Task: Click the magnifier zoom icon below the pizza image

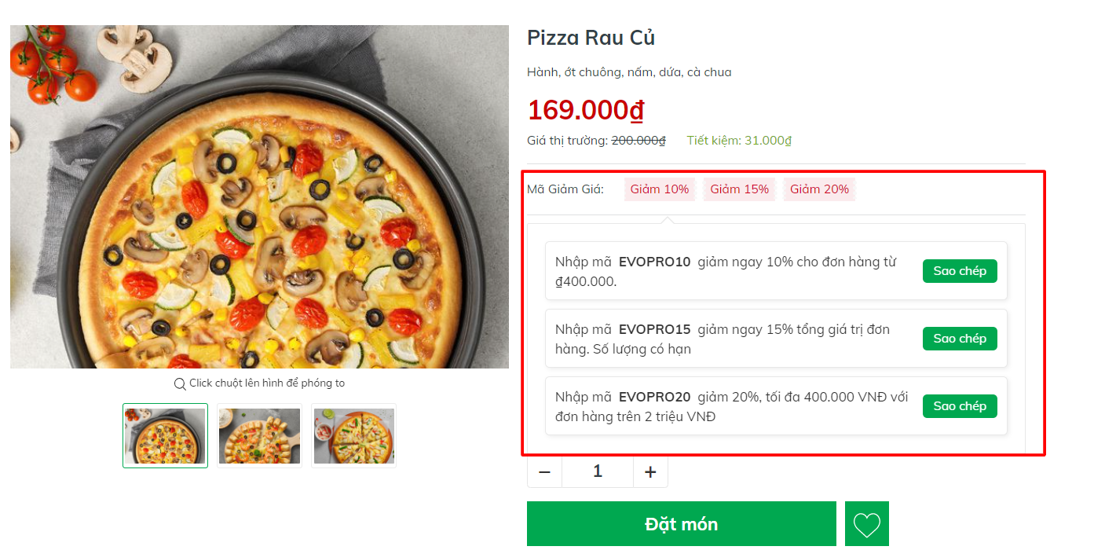Action: pyautogui.click(x=181, y=383)
